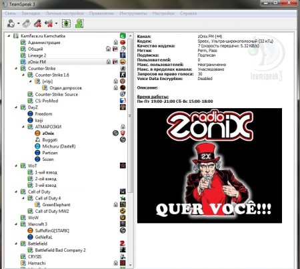Image resolution: width=300 pixels, height=269 pixels.
Task: Click the gray Disconnect plug toolbar icon
Action: click(27, 23)
